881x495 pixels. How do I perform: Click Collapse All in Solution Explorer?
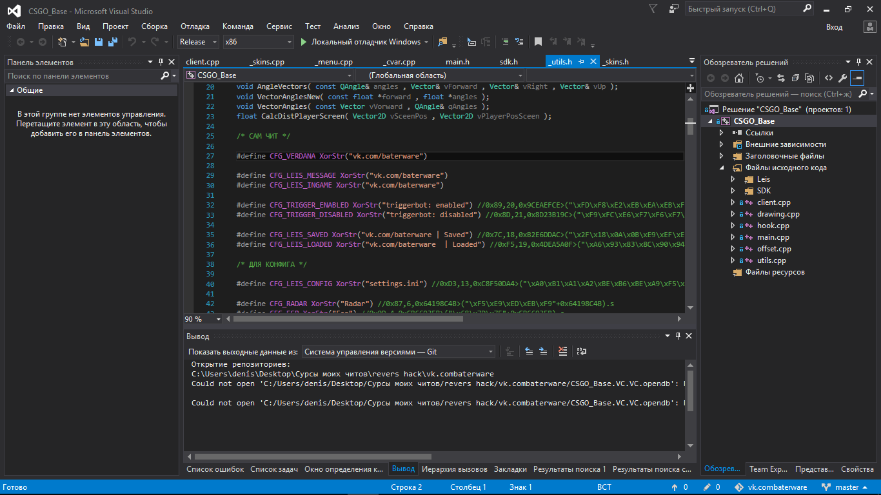795,78
